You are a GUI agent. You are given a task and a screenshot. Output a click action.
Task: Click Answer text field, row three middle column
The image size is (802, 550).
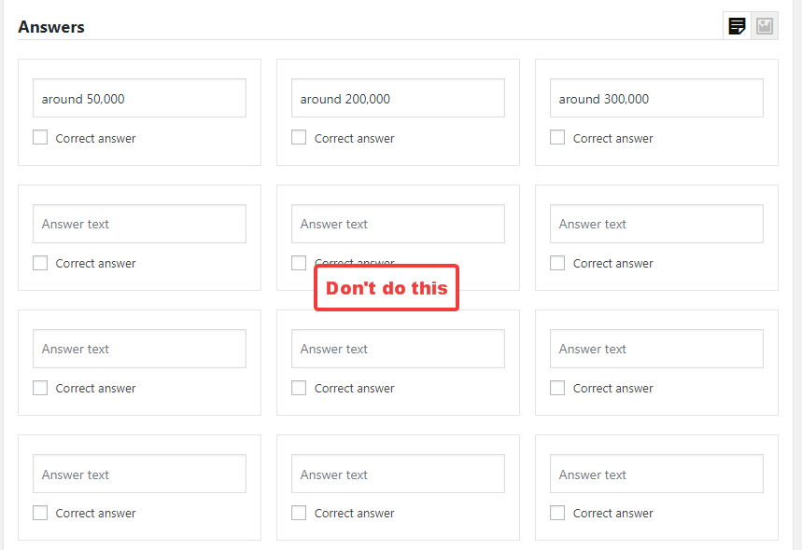398,349
